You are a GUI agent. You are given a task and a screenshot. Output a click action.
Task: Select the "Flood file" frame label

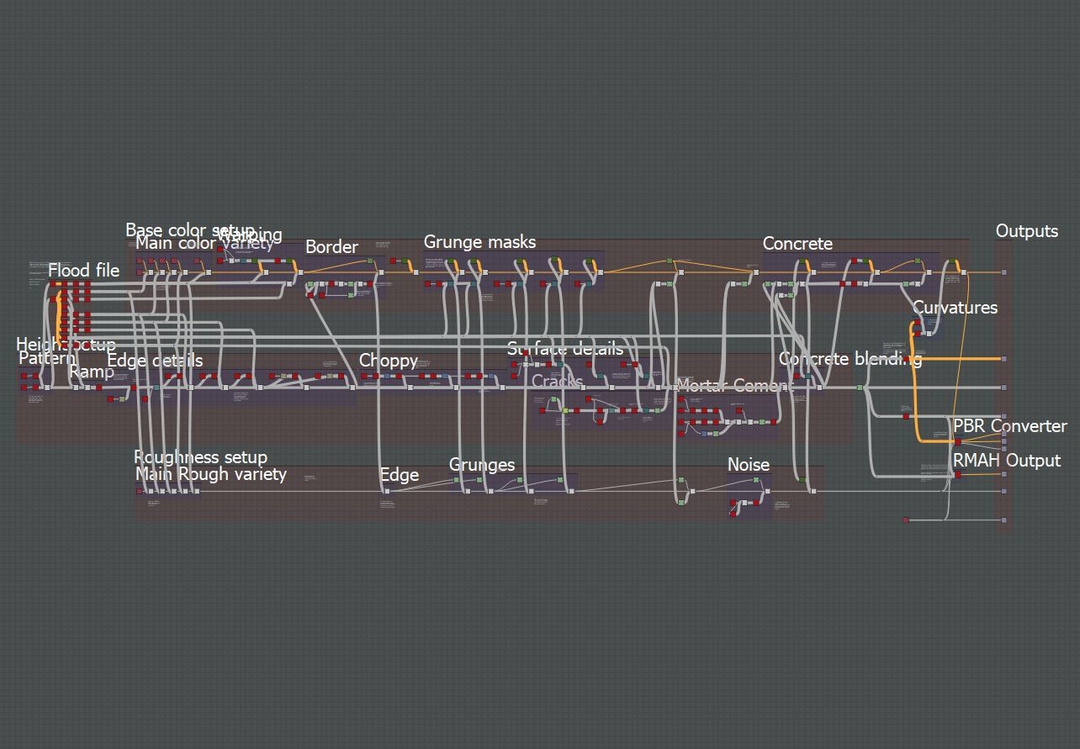83,271
